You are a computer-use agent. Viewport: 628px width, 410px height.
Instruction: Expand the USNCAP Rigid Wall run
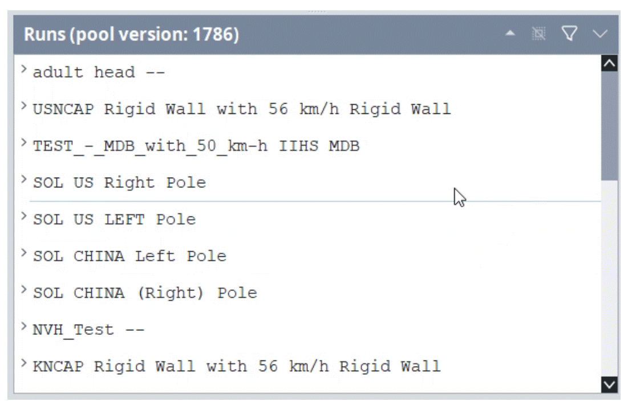(23, 106)
